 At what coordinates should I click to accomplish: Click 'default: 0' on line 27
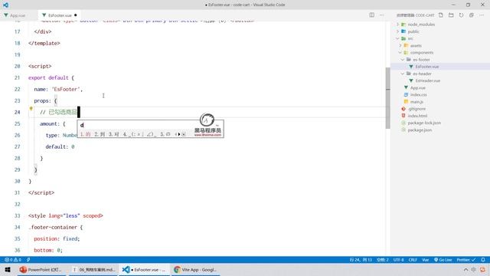point(60,146)
